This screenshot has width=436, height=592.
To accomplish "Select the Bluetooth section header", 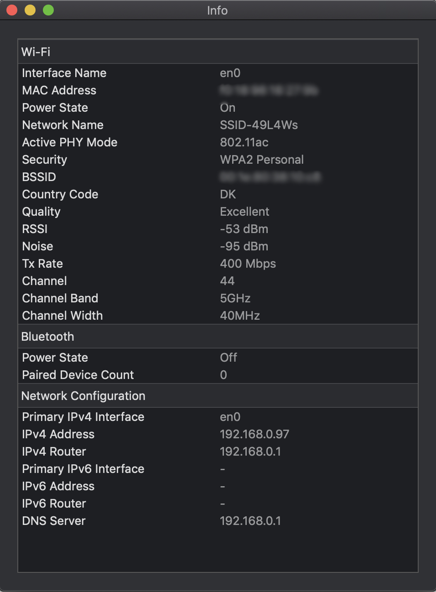I will point(48,337).
